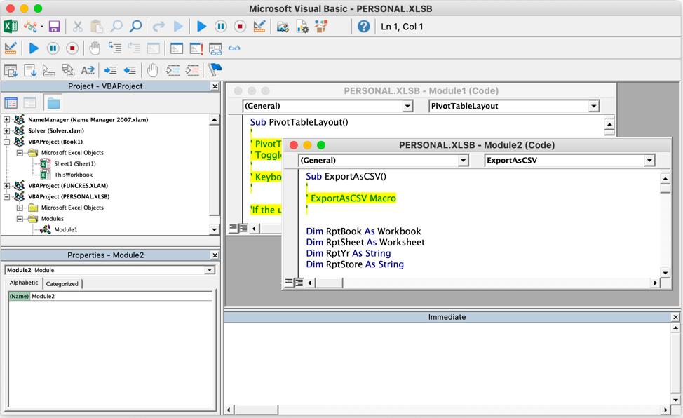Screen dimensions: 683x418
Task: Click the Complete Word icon
Action: (88, 70)
